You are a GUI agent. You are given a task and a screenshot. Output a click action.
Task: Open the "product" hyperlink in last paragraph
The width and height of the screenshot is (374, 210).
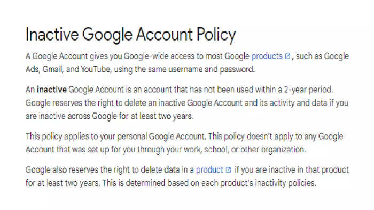[x=209, y=170]
